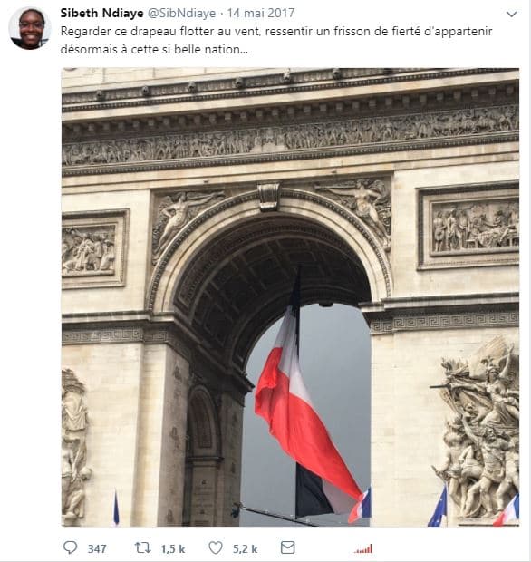Viewport: 531px width, 562px height.
Task: Retweet using the retweet arrows icon
Action: (x=142, y=547)
